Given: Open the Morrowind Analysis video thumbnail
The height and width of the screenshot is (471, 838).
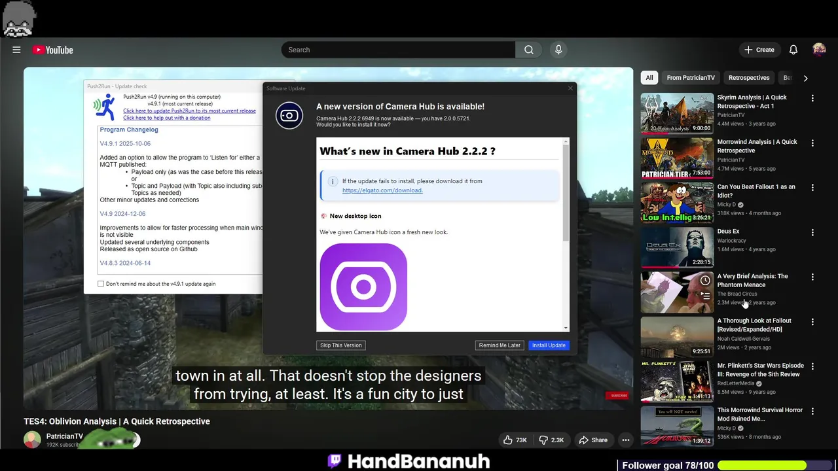Looking at the screenshot, I should [677, 158].
